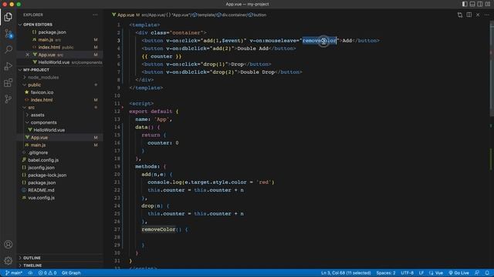The height and width of the screenshot is (277, 494).
Task: Change line ending via LF
Action: tap(421, 273)
